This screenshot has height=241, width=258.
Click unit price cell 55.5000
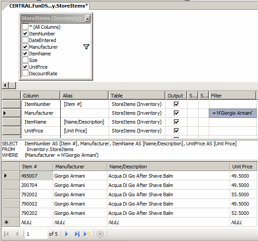click(243, 194)
